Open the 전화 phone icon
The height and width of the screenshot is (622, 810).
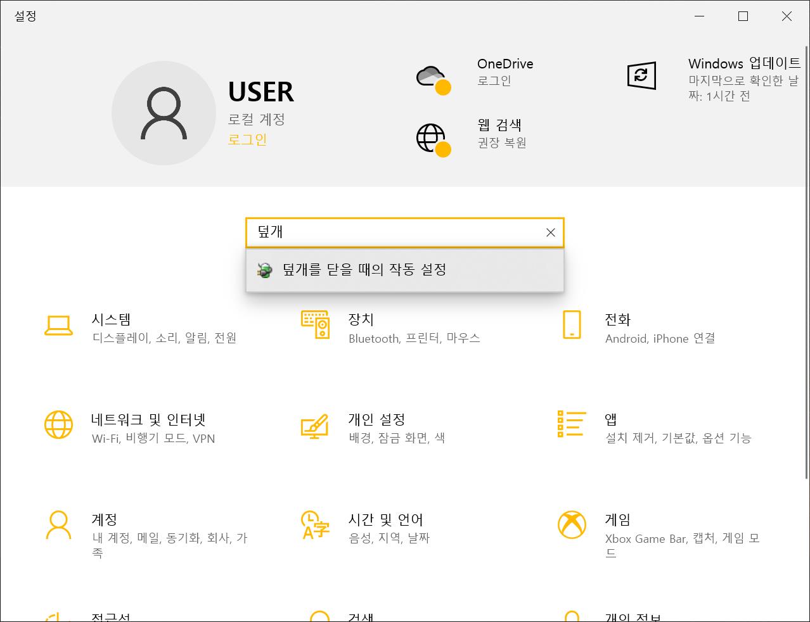(572, 324)
